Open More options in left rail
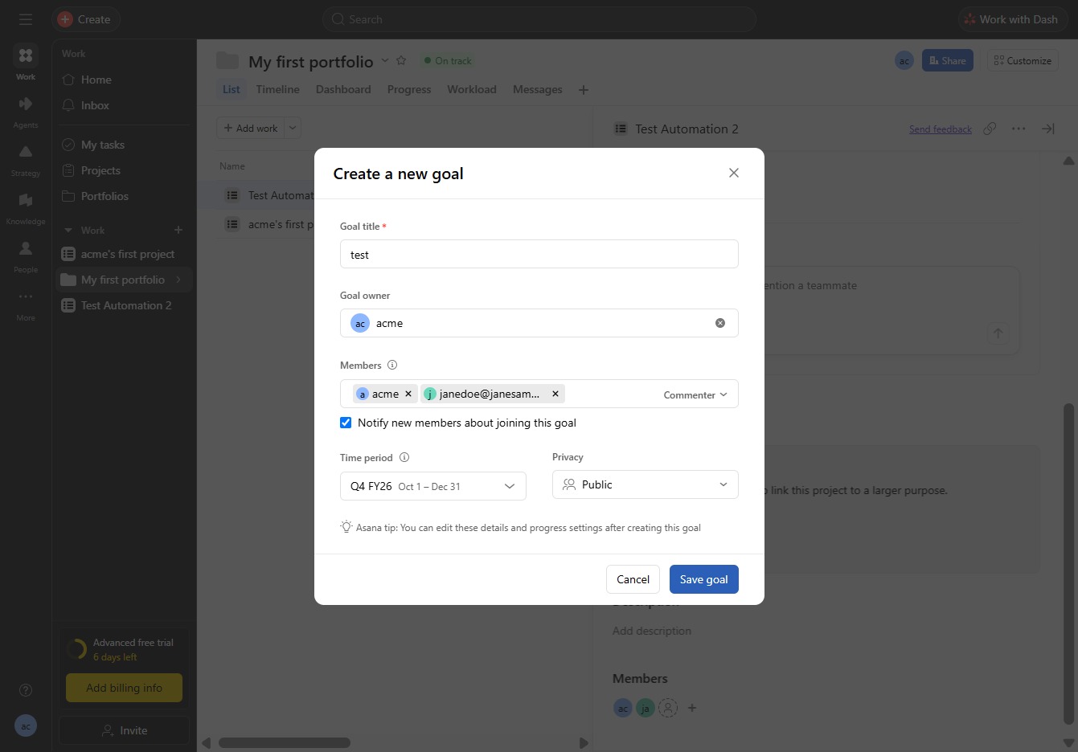The width and height of the screenshot is (1078, 752). coord(26,304)
